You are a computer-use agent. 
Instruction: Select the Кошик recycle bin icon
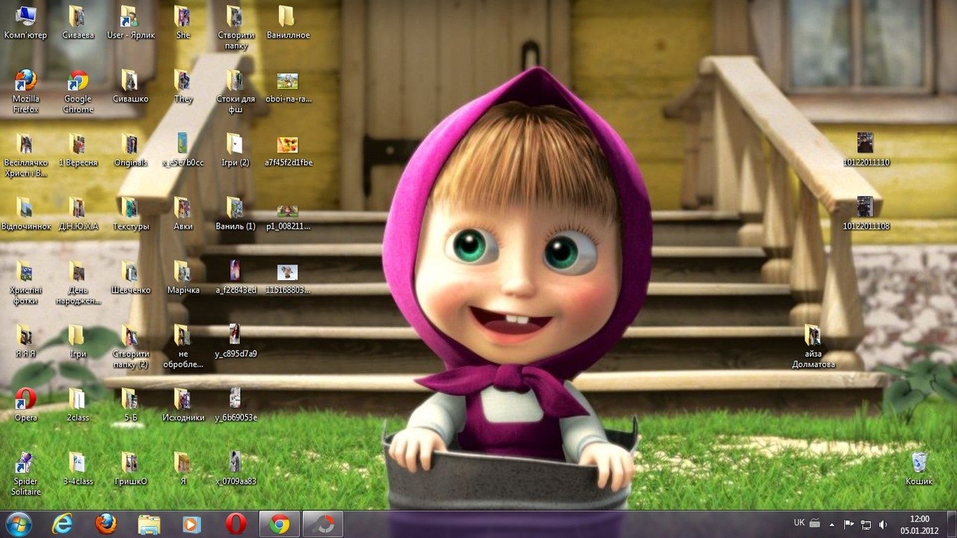click(919, 463)
